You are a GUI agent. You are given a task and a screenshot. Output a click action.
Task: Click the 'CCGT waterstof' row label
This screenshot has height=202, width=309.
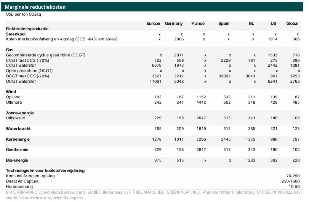[x=21, y=65]
